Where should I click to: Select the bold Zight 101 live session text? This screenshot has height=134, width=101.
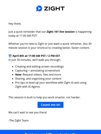pos(61,32)
